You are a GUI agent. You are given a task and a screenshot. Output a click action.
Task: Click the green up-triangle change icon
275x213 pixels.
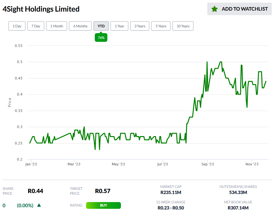(x=39, y=205)
